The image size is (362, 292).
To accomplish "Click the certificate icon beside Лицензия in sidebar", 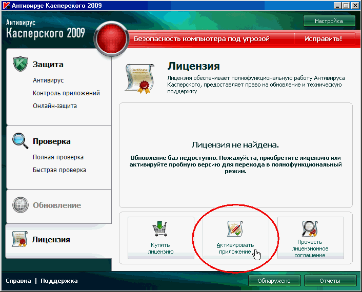I will pos(19,239).
